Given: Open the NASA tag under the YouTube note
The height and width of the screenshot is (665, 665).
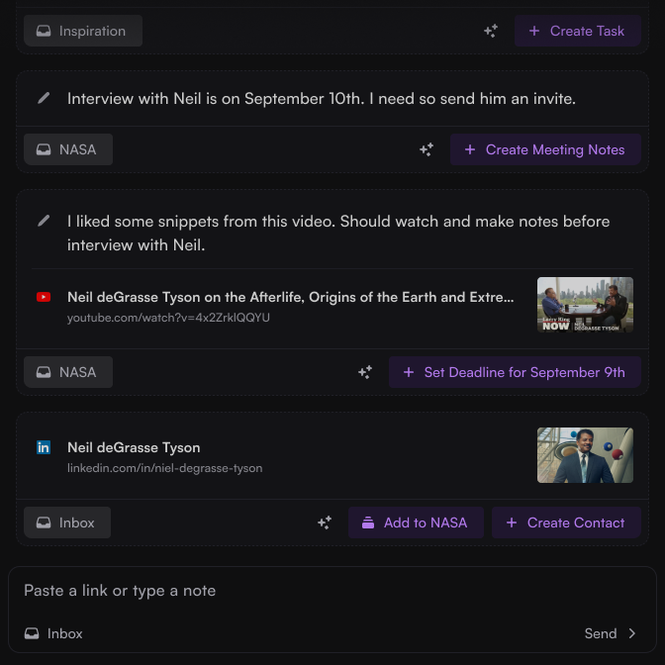Looking at the screenshot, I should click(x=68, y=372).
